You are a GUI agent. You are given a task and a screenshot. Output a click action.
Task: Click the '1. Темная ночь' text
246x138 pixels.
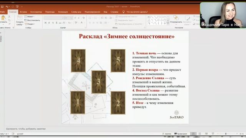(144, 53)
